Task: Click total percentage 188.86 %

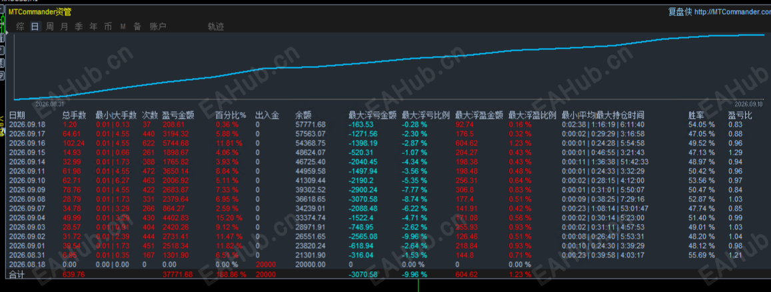Action: [231, 274]
